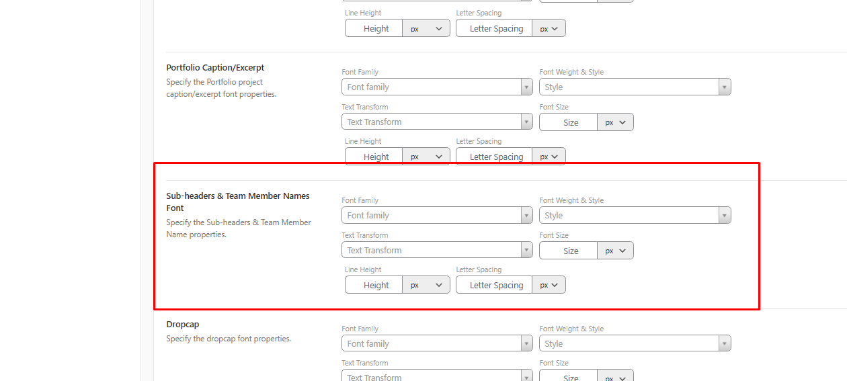Open Portfolio Caption/Excerpt Letter Spacing px unit dropdown
Viewport: 847px width, 381px height.
pos(549,157)
